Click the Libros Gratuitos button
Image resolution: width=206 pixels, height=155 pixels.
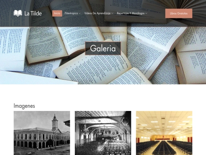[179, 13]
